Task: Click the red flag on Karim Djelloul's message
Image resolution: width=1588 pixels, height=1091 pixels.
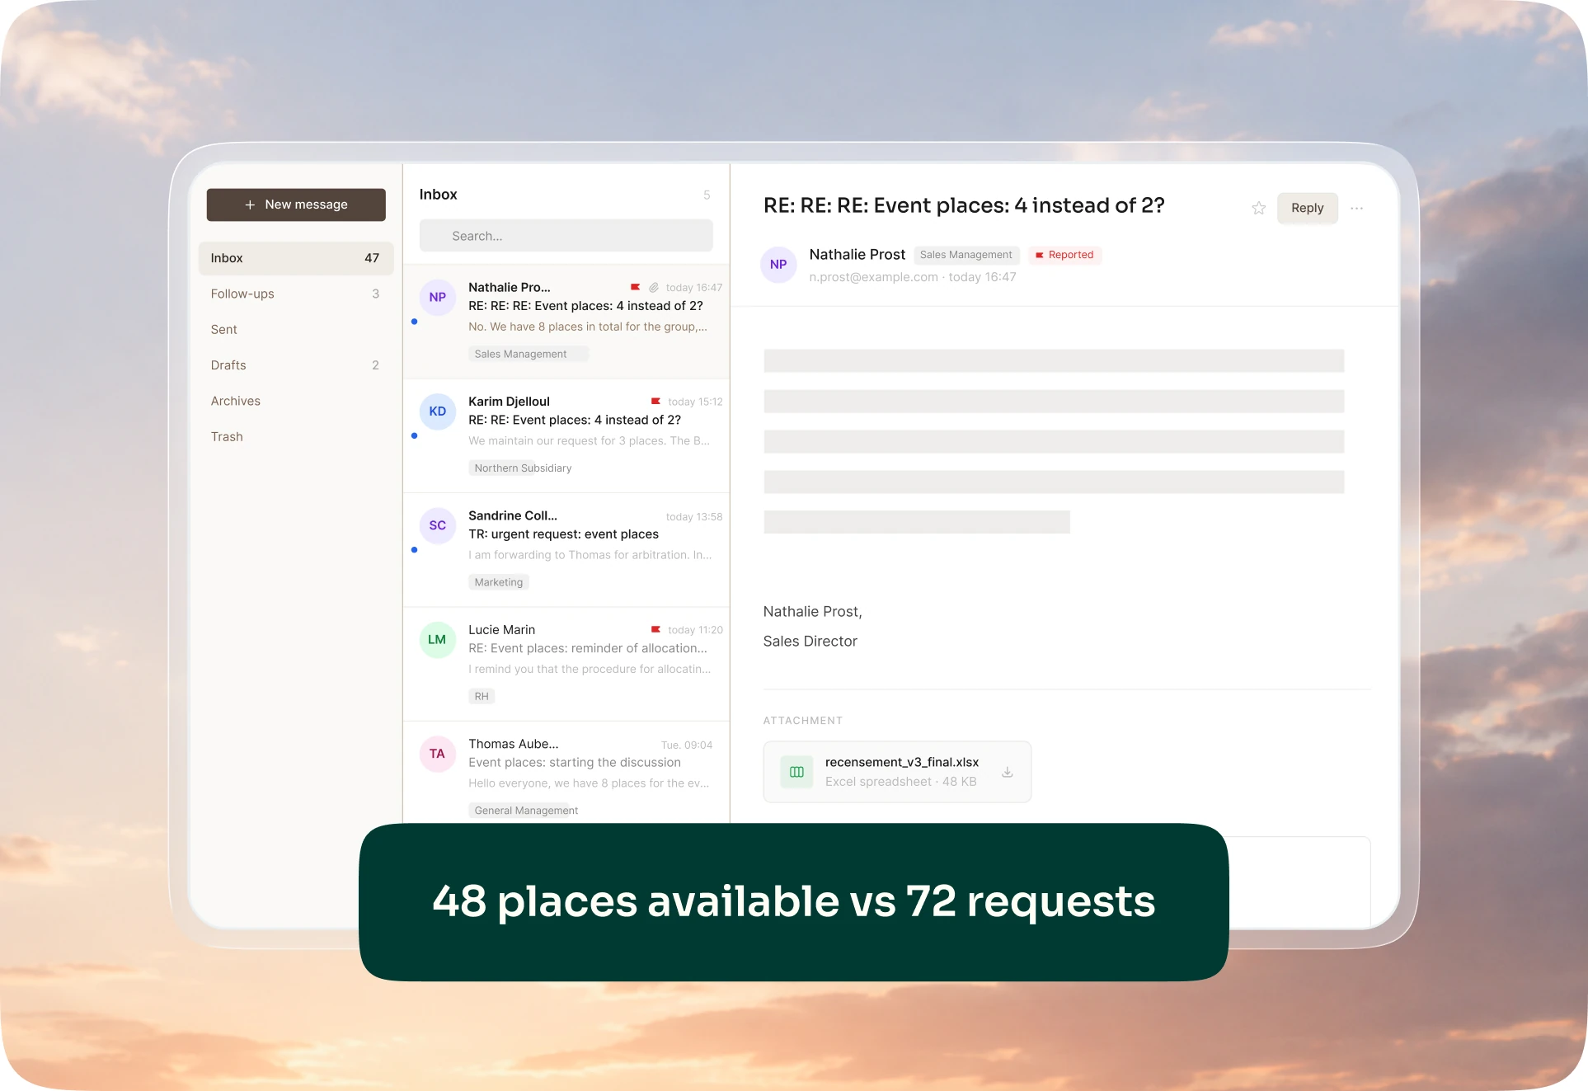Action: pyautogui.click(x=656, y=402)
